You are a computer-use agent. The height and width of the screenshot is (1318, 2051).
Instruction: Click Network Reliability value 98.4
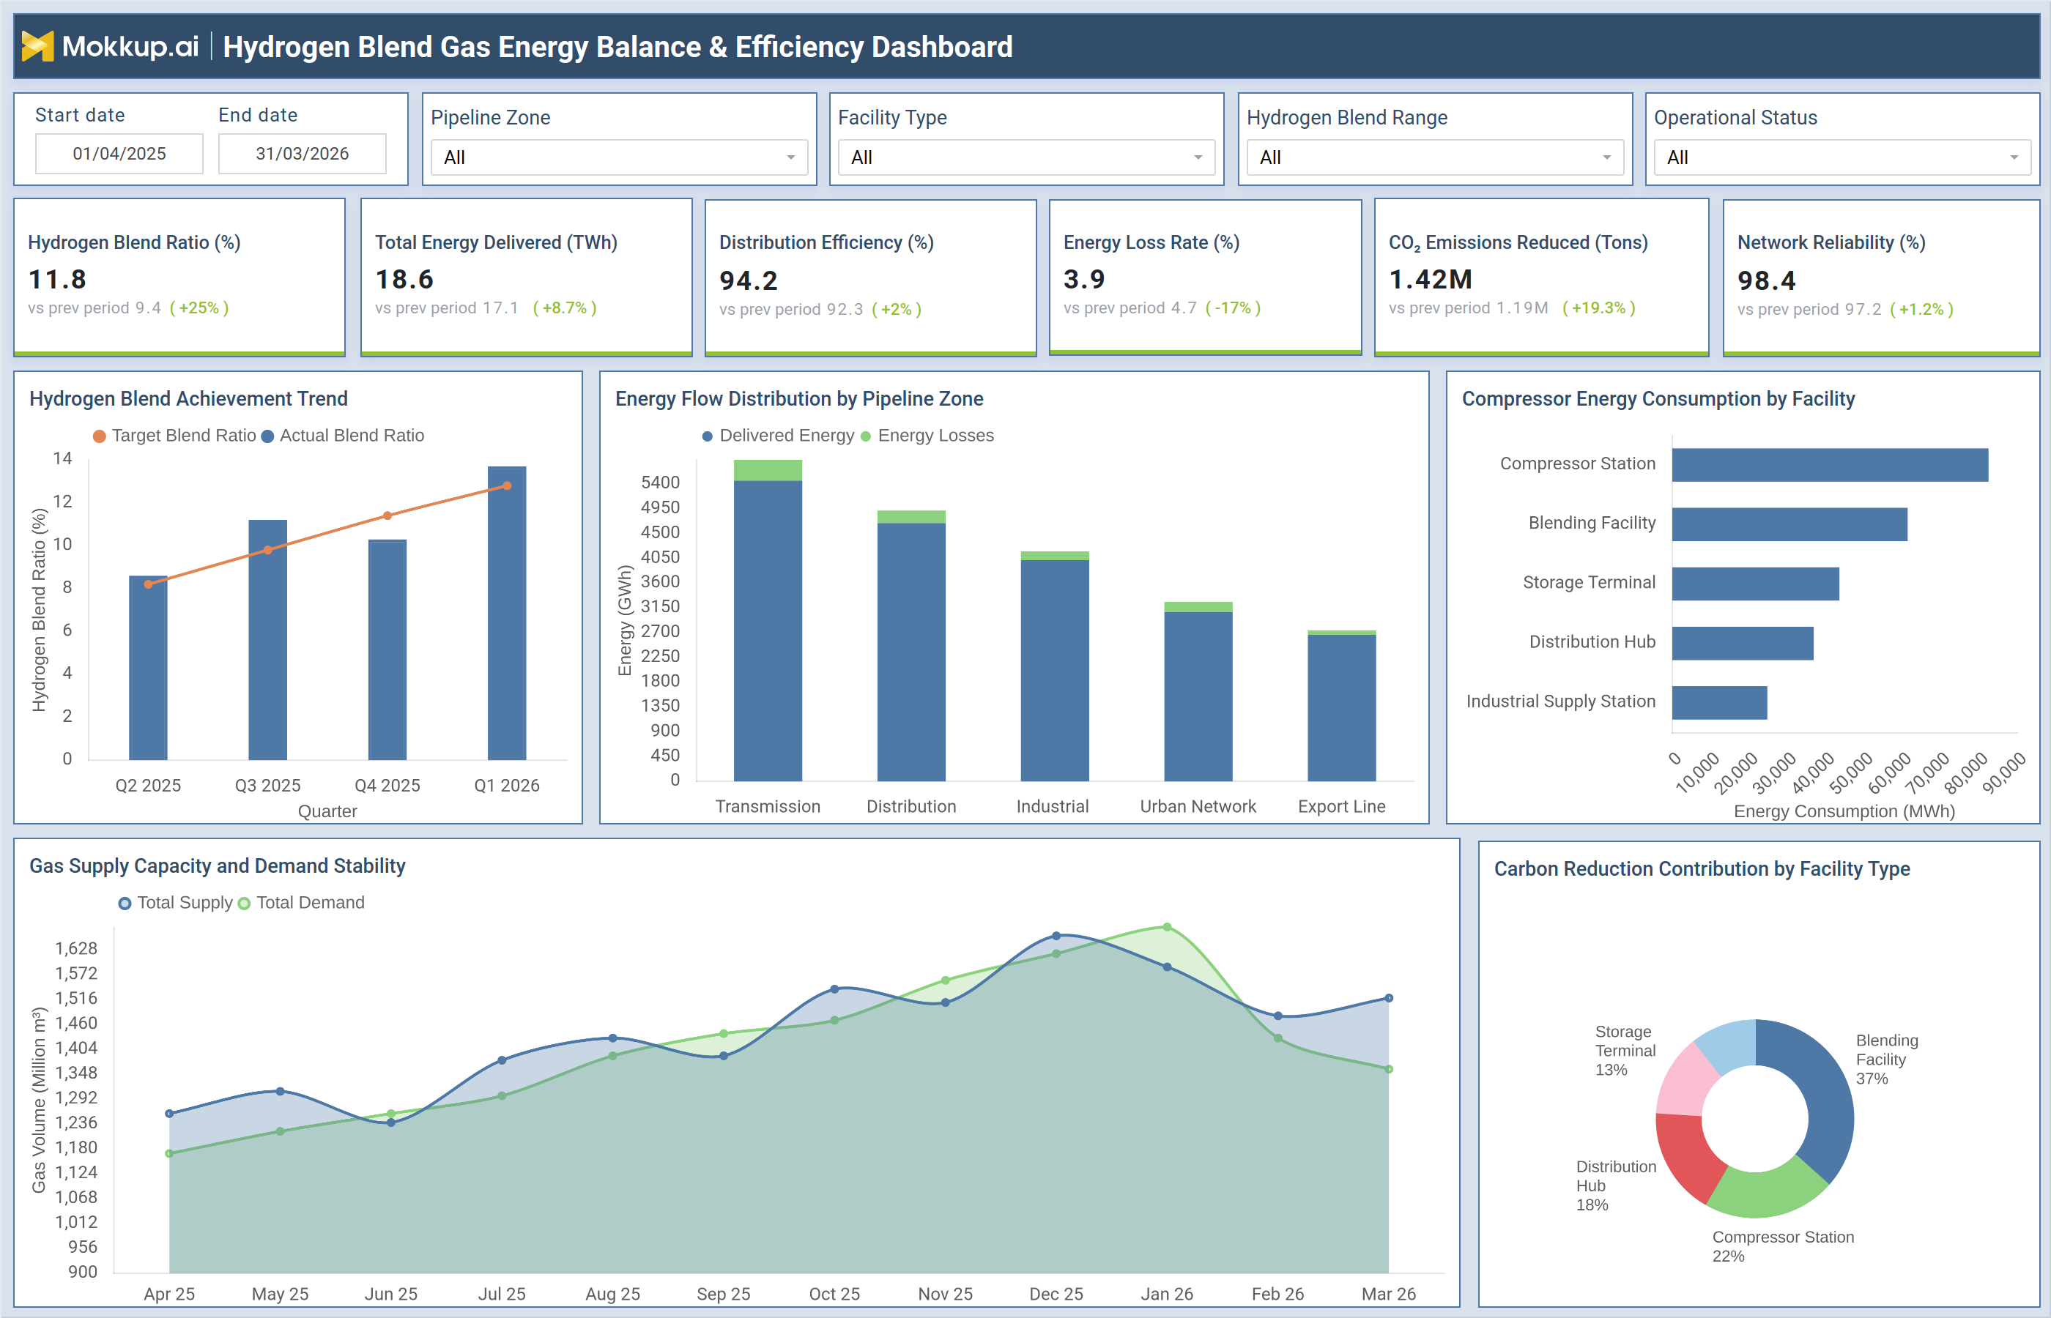1766,280
